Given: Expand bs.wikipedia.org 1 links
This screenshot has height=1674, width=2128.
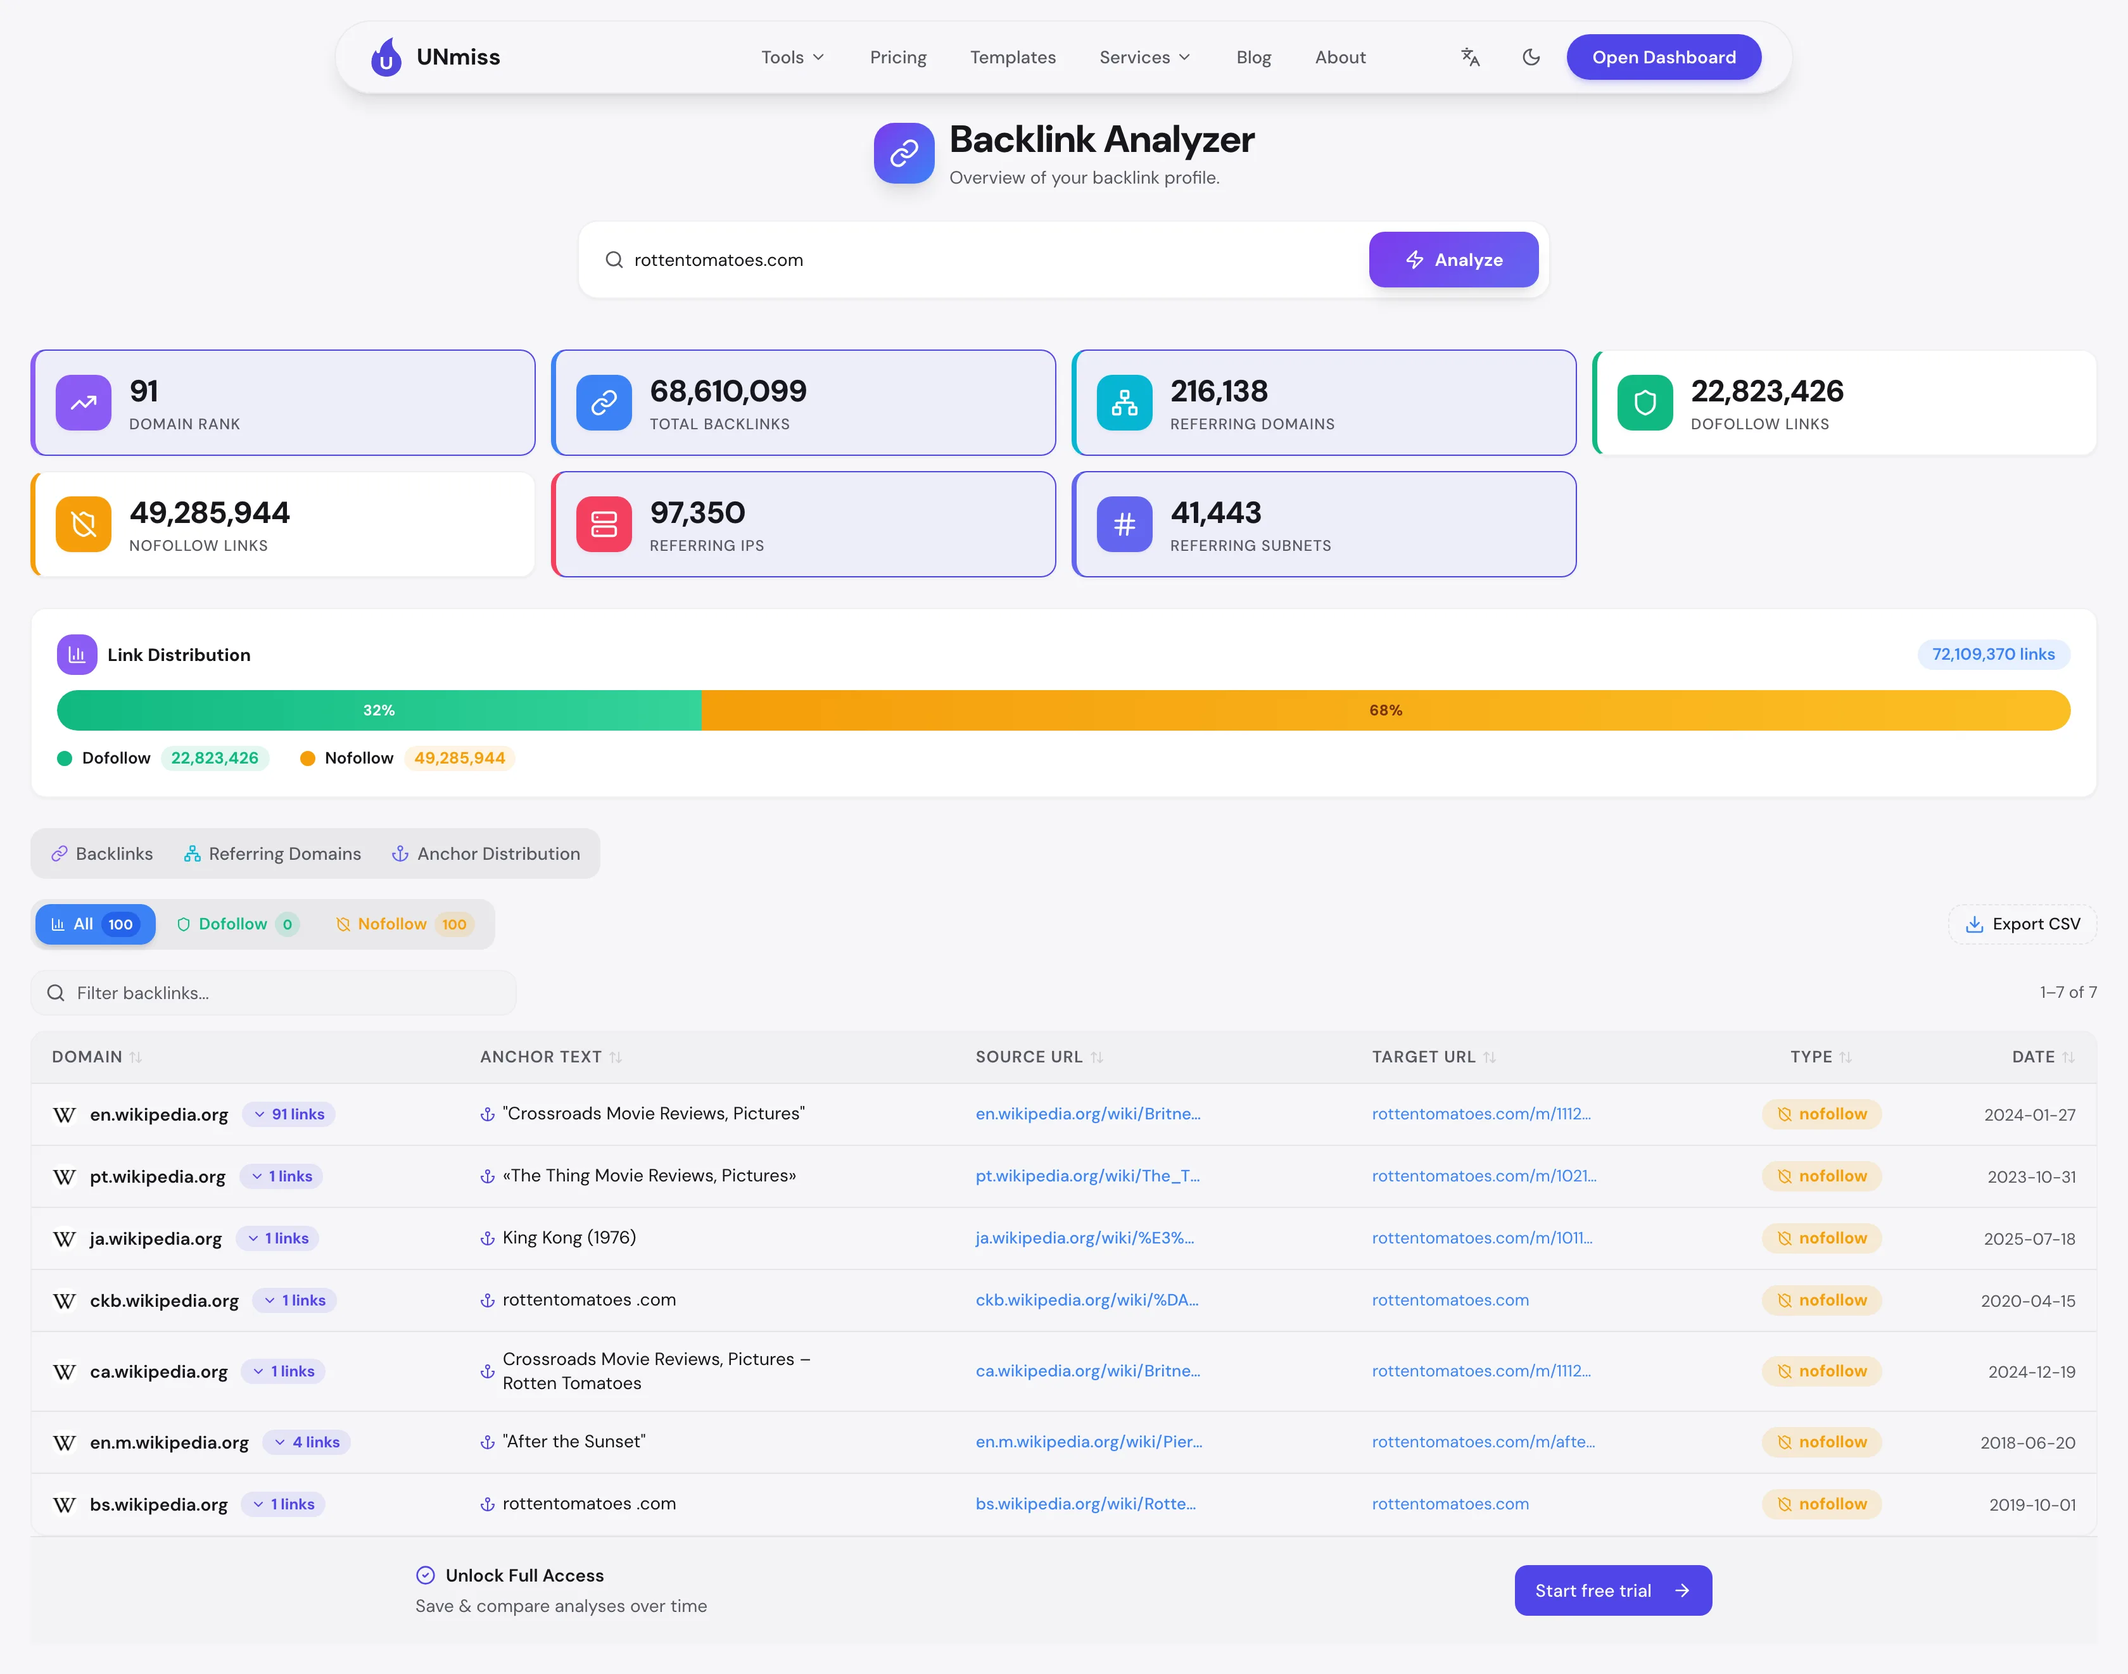Looking at the screenshot, I should [284, 1504].
